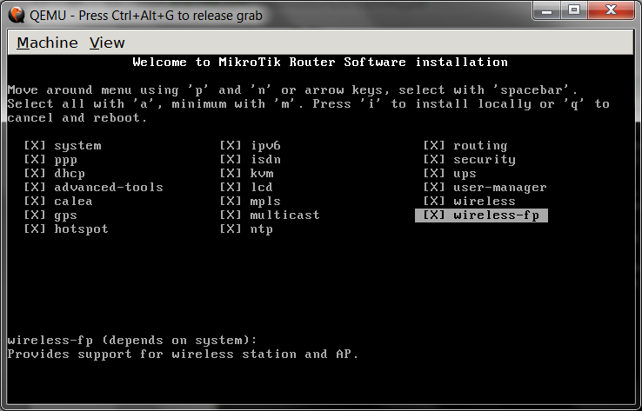Maximize the QEMU window

tap(574, 10)
